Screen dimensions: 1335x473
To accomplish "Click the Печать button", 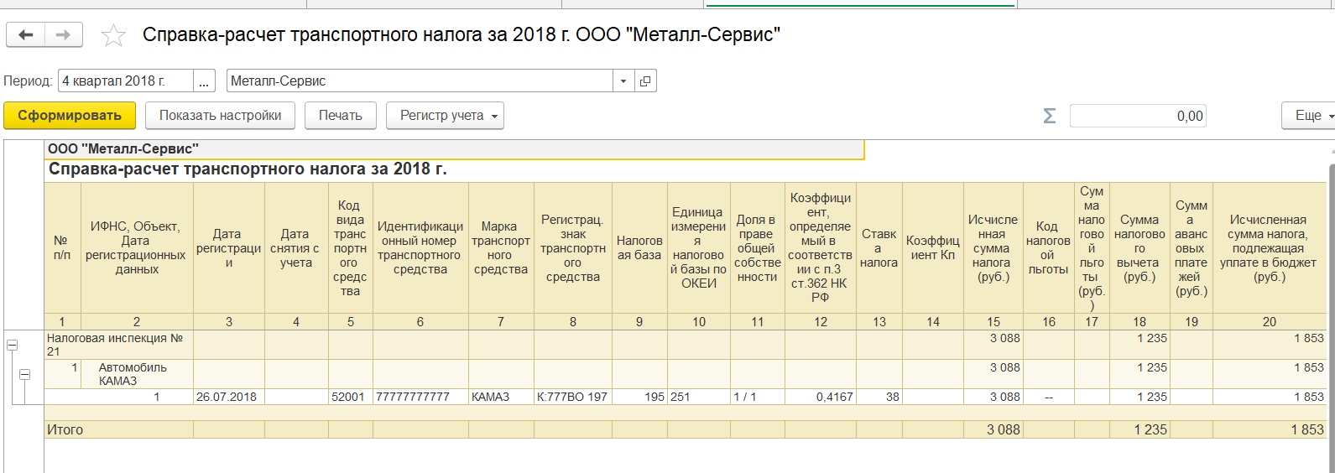I will pyautogui.click(x=341, y=116).
